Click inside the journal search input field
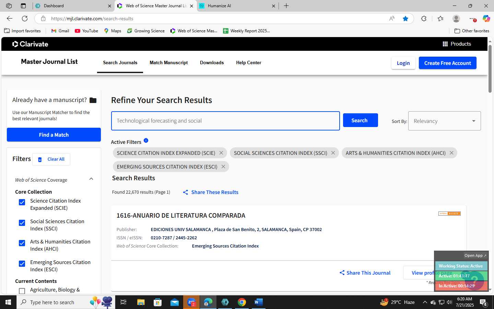The image size is (494, 309). coord(225,121)
